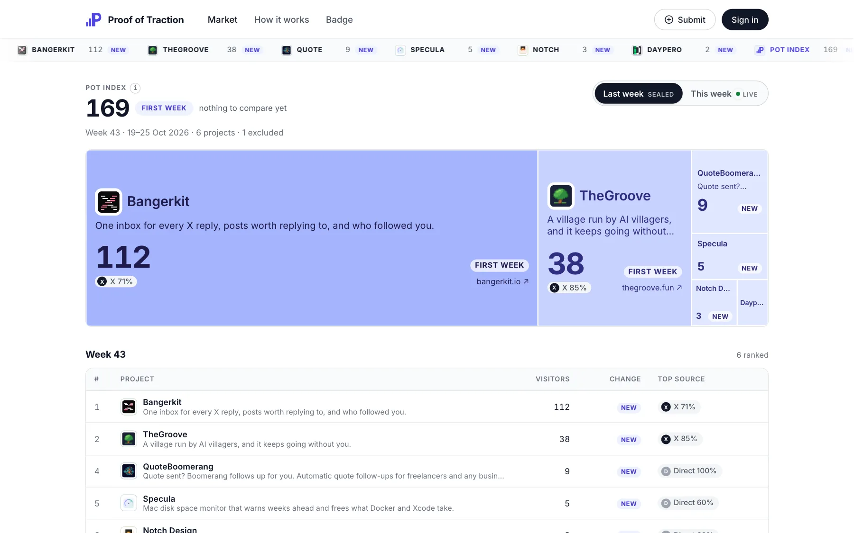This screenshot has width=854, height=533.
Task: Click the Notch D... treemap tile
Action: tap(714, 302)
